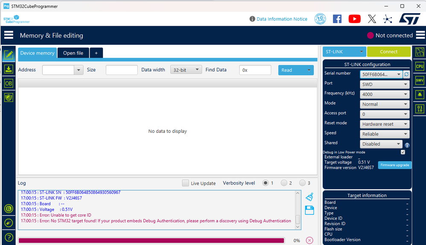Open the Option Bytes (OB) icon
The width and height of the screenshot is (426, 245).
(9, 83)
